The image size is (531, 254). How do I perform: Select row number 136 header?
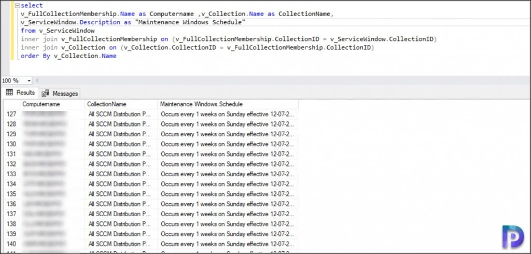click(x=11, y=204)
